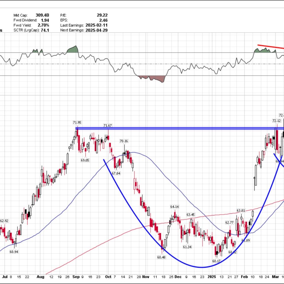Select the Aug month label on axis

tap(41, 277)
